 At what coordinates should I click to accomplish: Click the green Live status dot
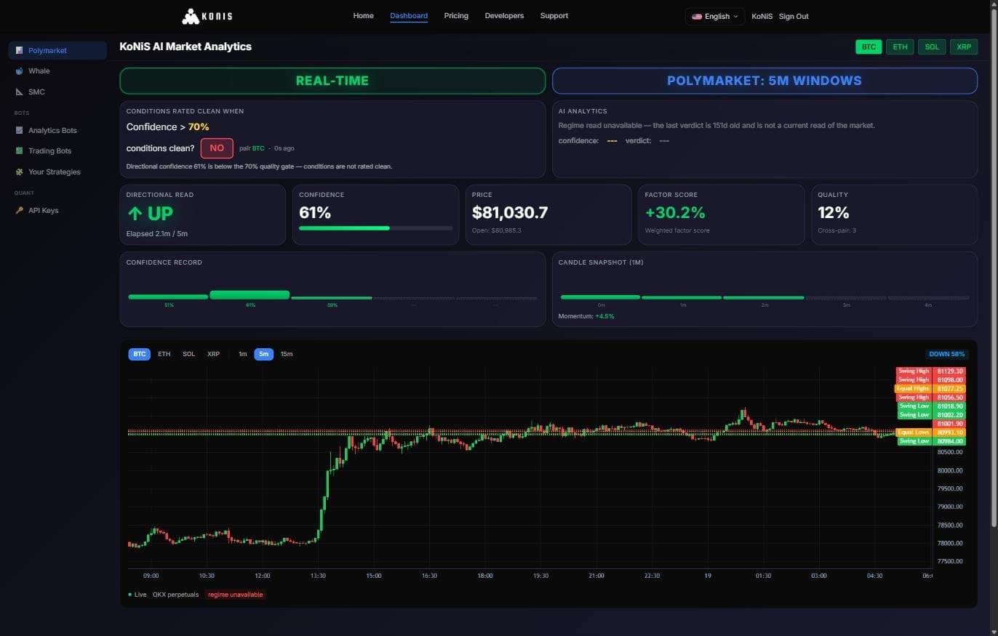[130, 595]
